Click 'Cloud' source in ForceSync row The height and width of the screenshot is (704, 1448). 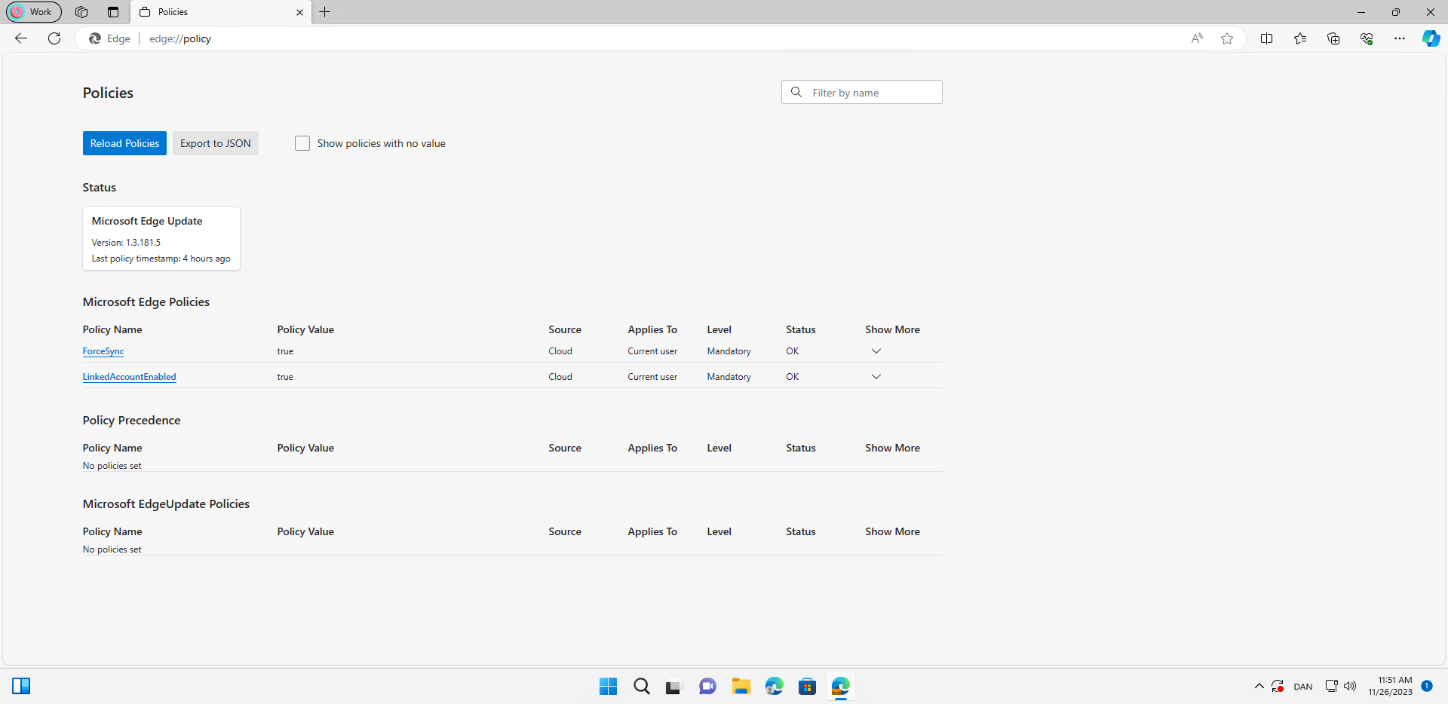pyautogui.click(x=560, y=351)
